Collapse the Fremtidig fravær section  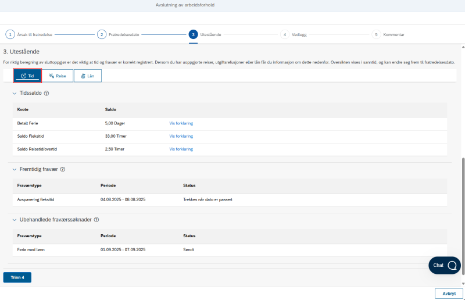coord(14,169)
